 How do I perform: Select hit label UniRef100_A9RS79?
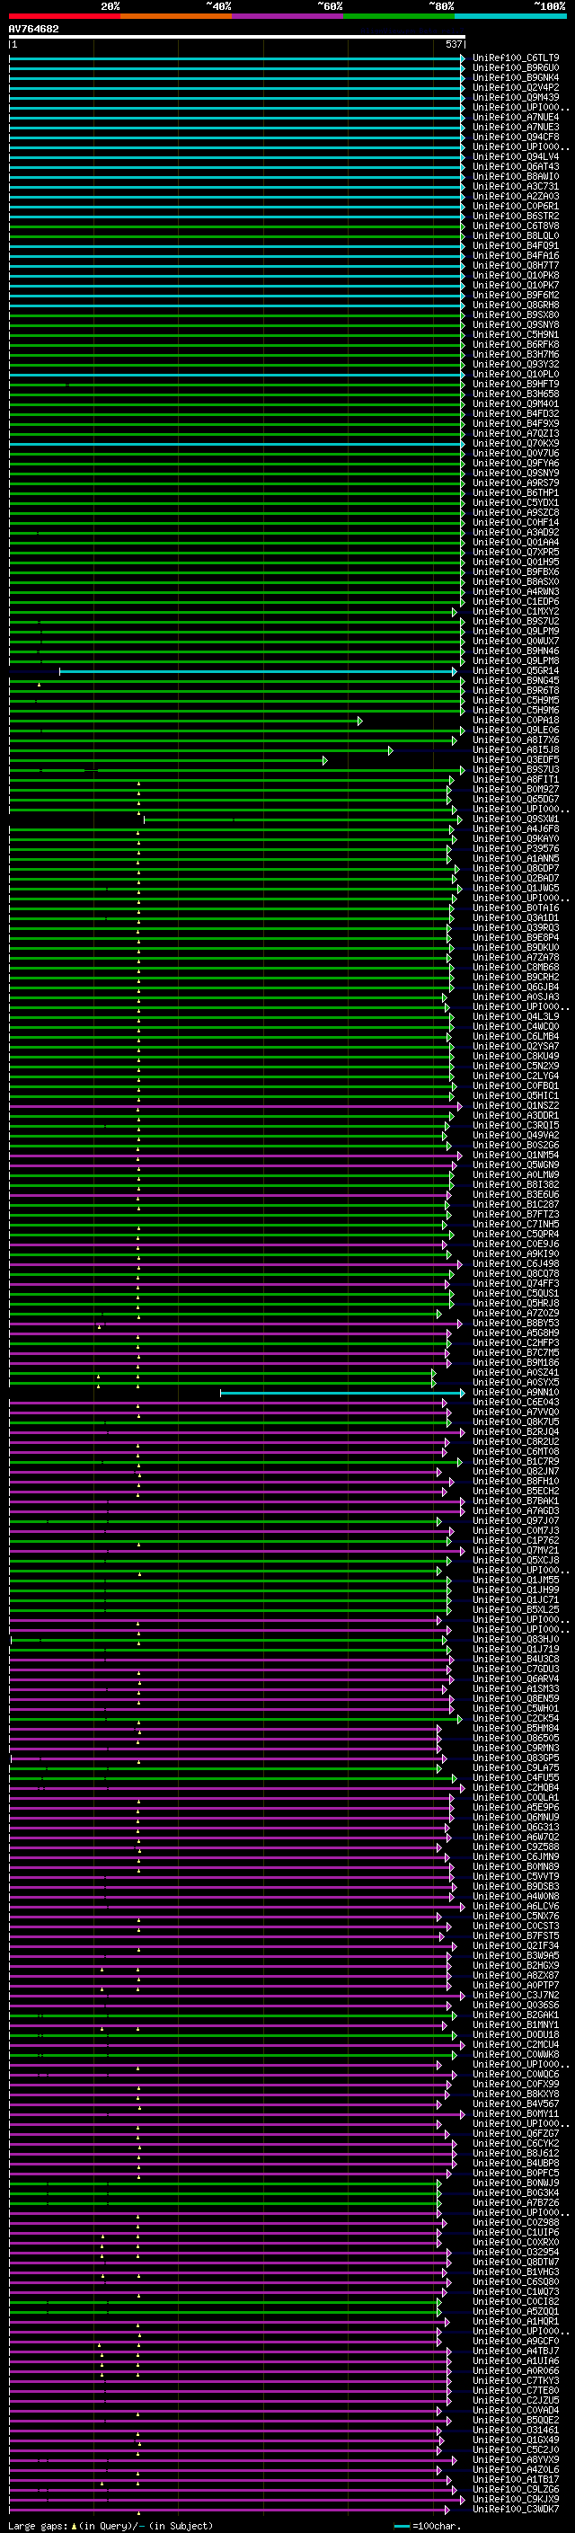pyautogui.click(x=516, y=483)
